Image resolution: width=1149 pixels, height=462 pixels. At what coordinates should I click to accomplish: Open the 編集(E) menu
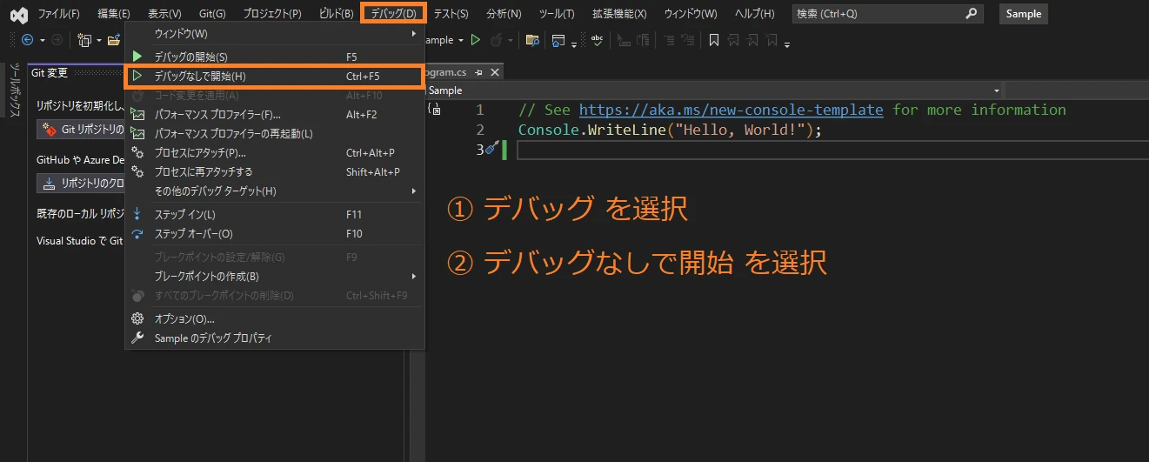[x=114, y=14]
